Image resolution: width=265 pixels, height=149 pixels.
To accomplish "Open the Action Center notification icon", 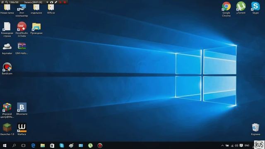I will [241, 145].
